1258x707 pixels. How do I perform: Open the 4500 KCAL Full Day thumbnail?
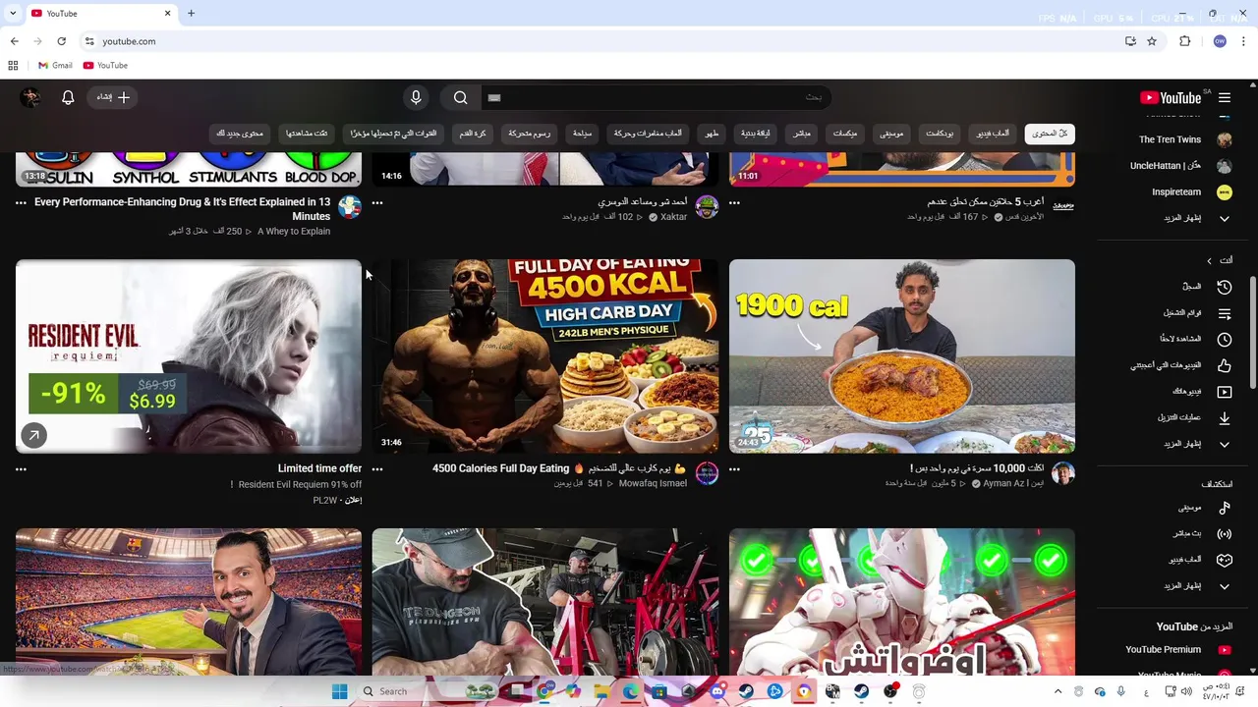545,356
